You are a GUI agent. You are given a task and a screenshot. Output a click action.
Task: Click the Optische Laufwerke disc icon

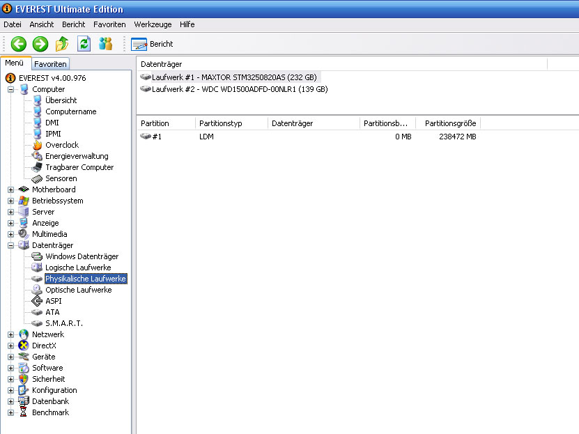tap(38, 290)
